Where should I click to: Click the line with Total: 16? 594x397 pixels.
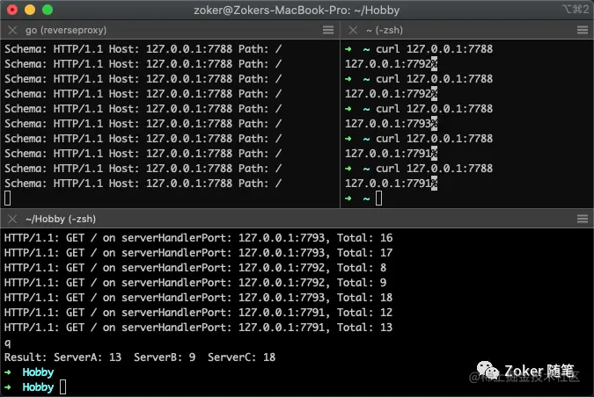(x=199, y=238)
